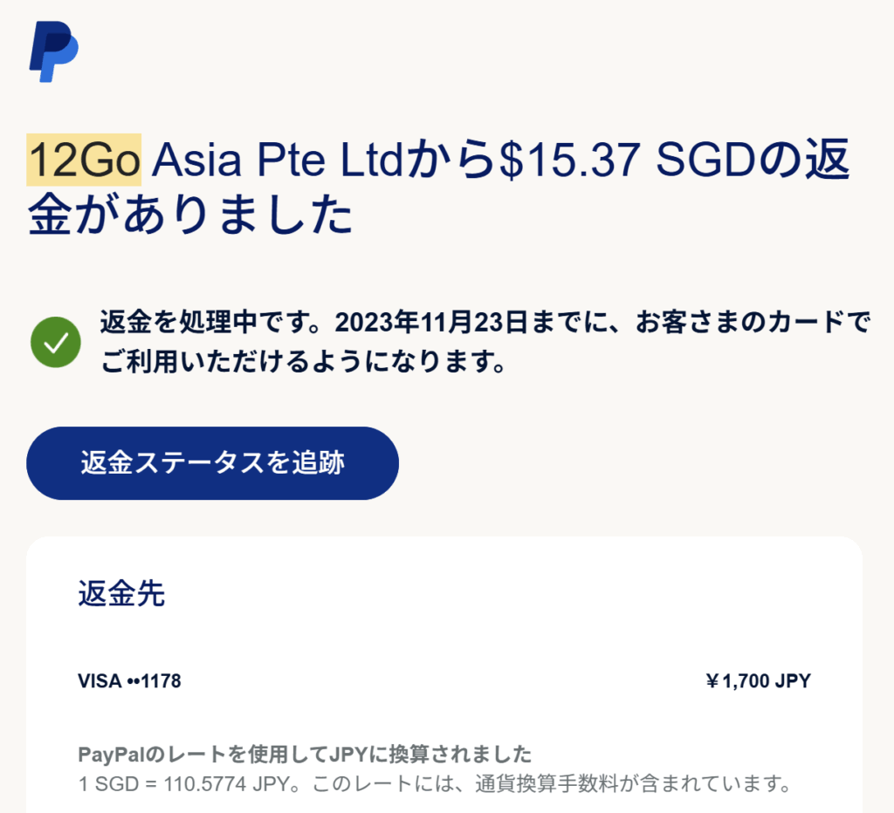Click the ¥1,700 JPY amount
894x813 pixels.
tap(758, 681)
